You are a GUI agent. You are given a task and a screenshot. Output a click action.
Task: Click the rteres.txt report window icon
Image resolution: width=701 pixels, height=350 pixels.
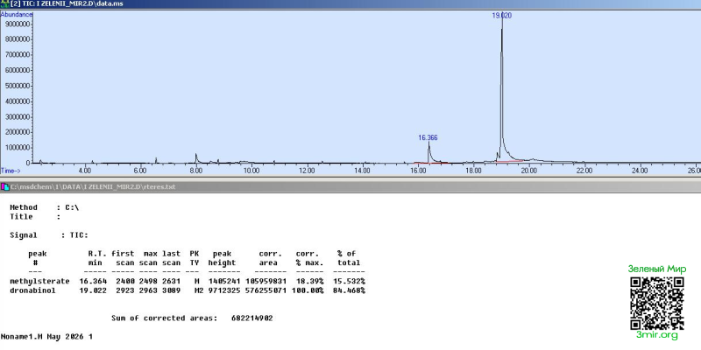(4, 186)
